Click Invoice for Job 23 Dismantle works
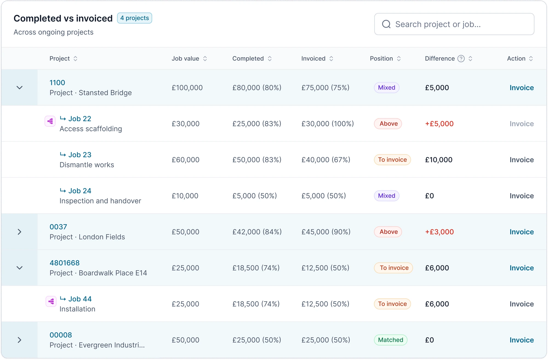548x360 pixels. tap(522, 160)
